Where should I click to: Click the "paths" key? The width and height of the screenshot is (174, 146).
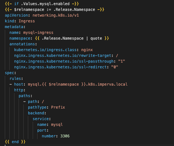coord(24,96)
